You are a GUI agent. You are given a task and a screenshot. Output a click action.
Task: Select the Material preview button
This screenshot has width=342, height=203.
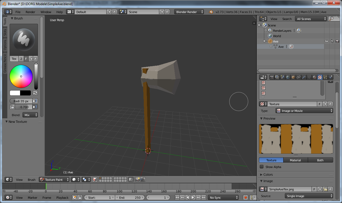coord(295,160)
